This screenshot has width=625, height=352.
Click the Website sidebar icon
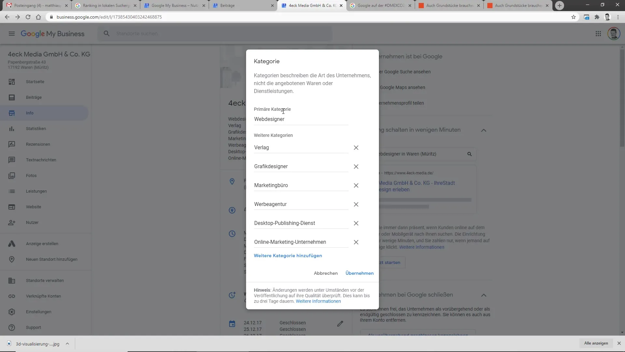12,207
